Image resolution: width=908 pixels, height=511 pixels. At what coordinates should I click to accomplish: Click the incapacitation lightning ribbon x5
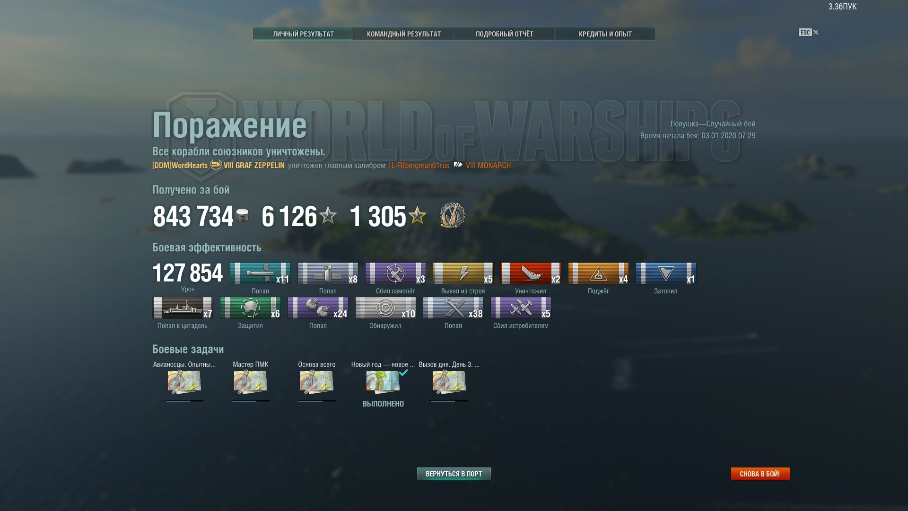point(463,273)
